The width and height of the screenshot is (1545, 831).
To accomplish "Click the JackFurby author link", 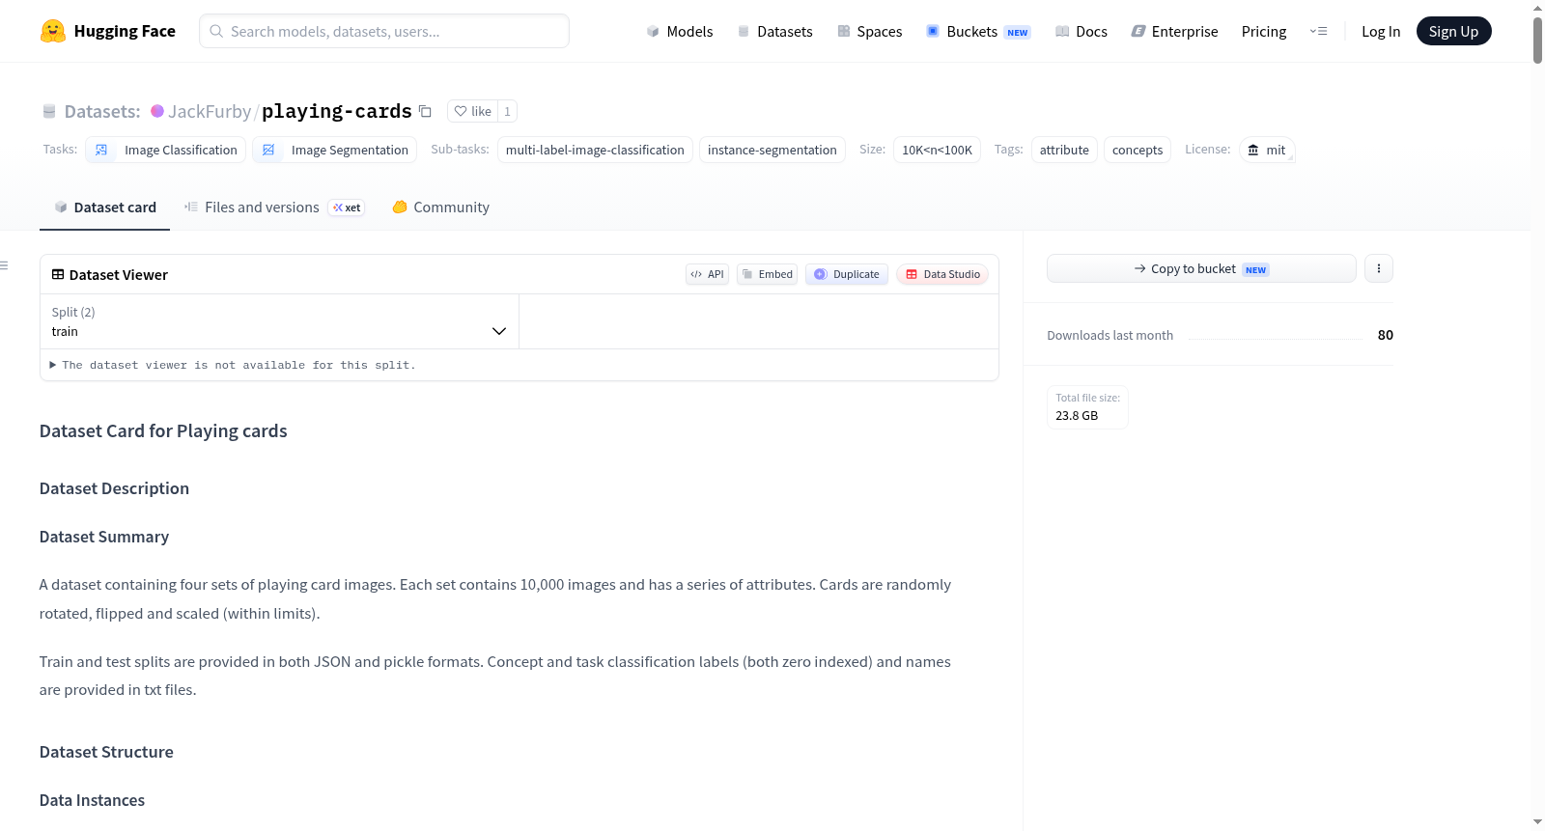I will (210, 111).
